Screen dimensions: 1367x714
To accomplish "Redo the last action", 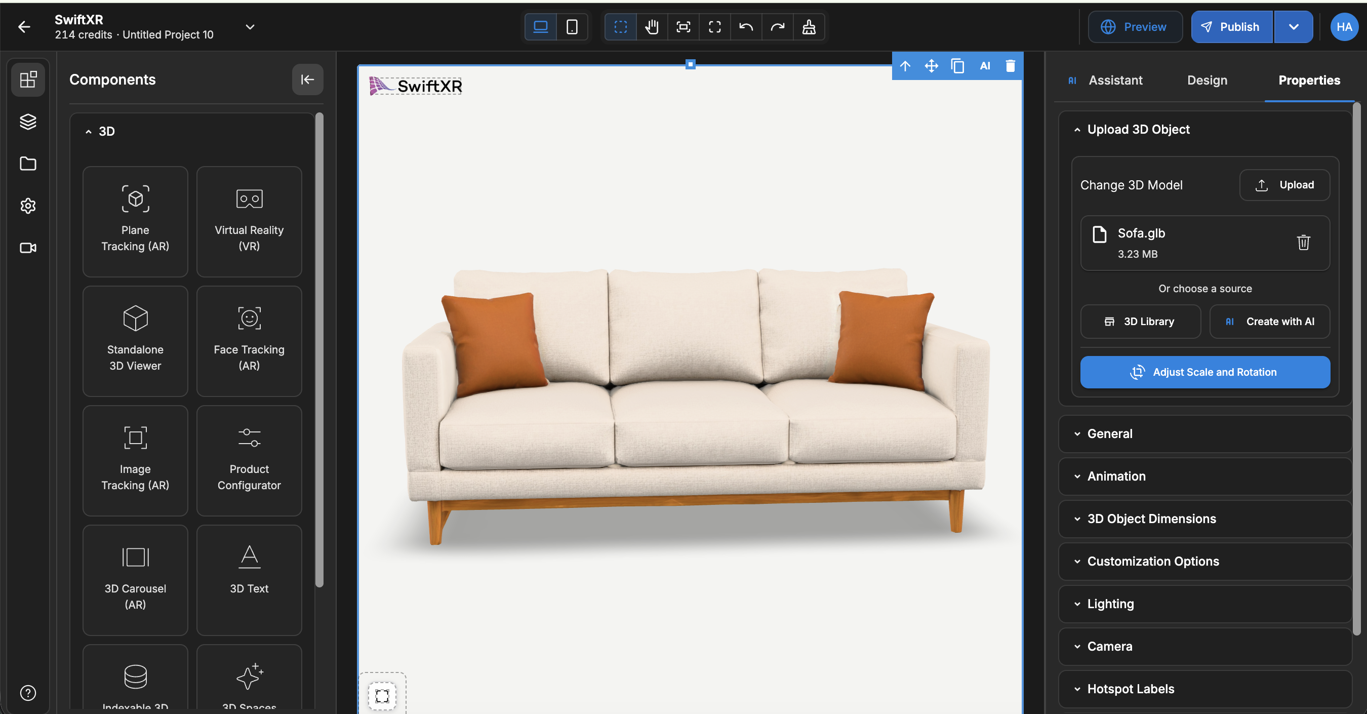I will tap(777, 26).
